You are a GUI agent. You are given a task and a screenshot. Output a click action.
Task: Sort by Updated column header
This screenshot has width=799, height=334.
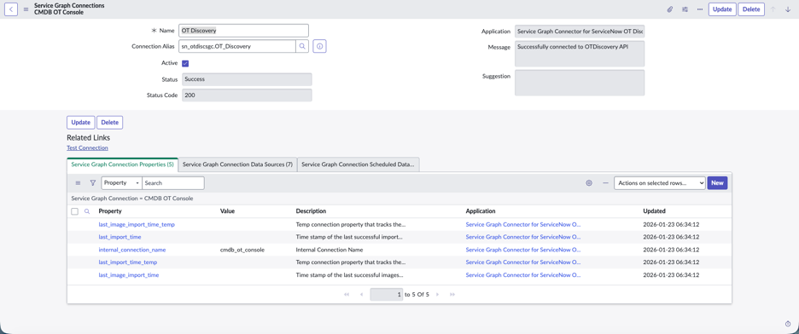click(654, 211)
